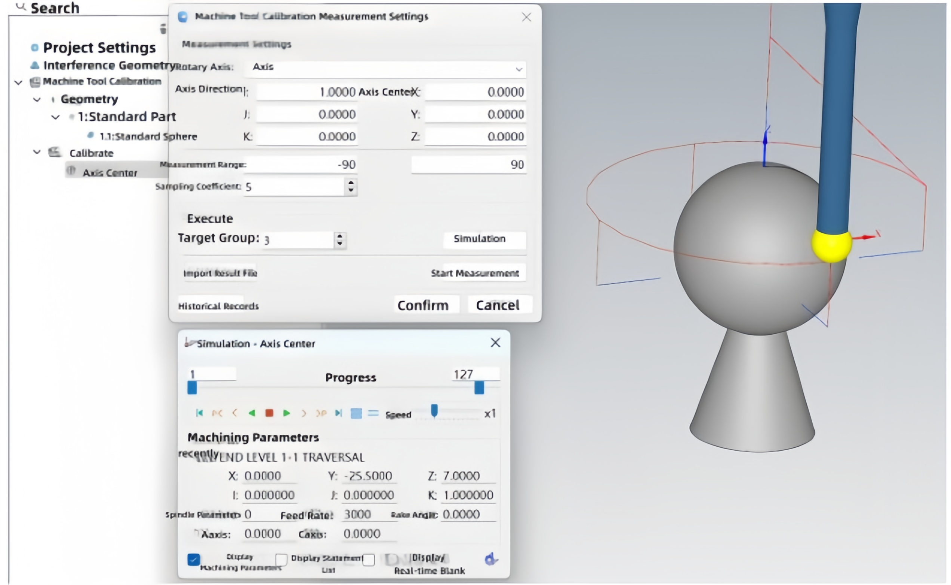Viewport: 951px width, 585px height.
Task: Open Project Settings
Action: pyautogui.click(x=99, y=48)
